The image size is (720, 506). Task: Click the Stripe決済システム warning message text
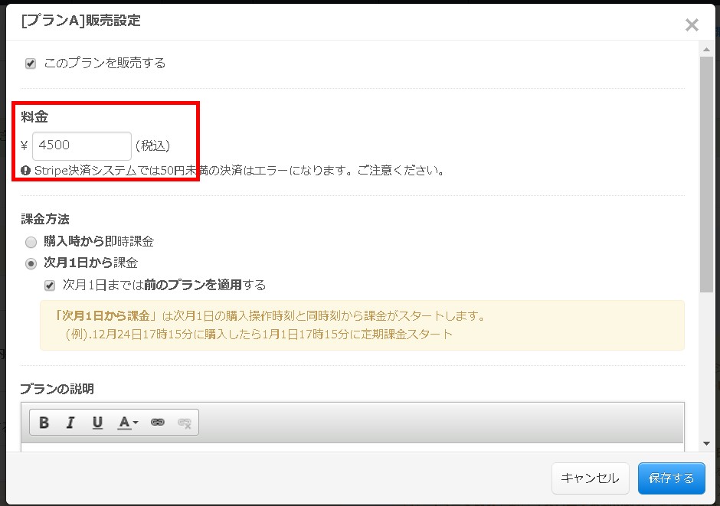[239, 171]
